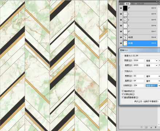This screenshot has width=160, height=131.
Task: Open the pixel width unit dropdown
Action: tap(152, 60)
